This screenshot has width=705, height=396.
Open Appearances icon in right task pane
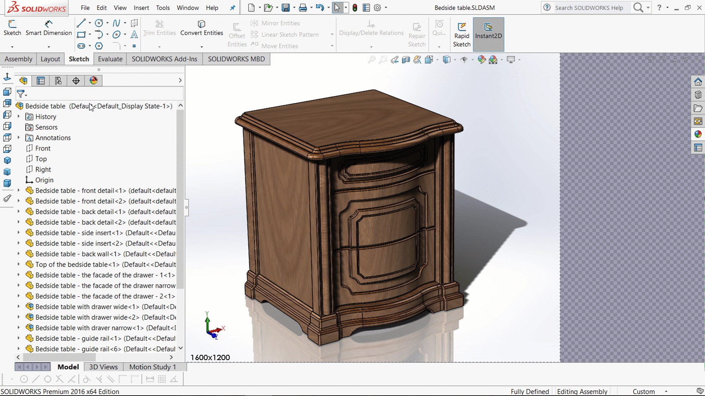[698, 134]
